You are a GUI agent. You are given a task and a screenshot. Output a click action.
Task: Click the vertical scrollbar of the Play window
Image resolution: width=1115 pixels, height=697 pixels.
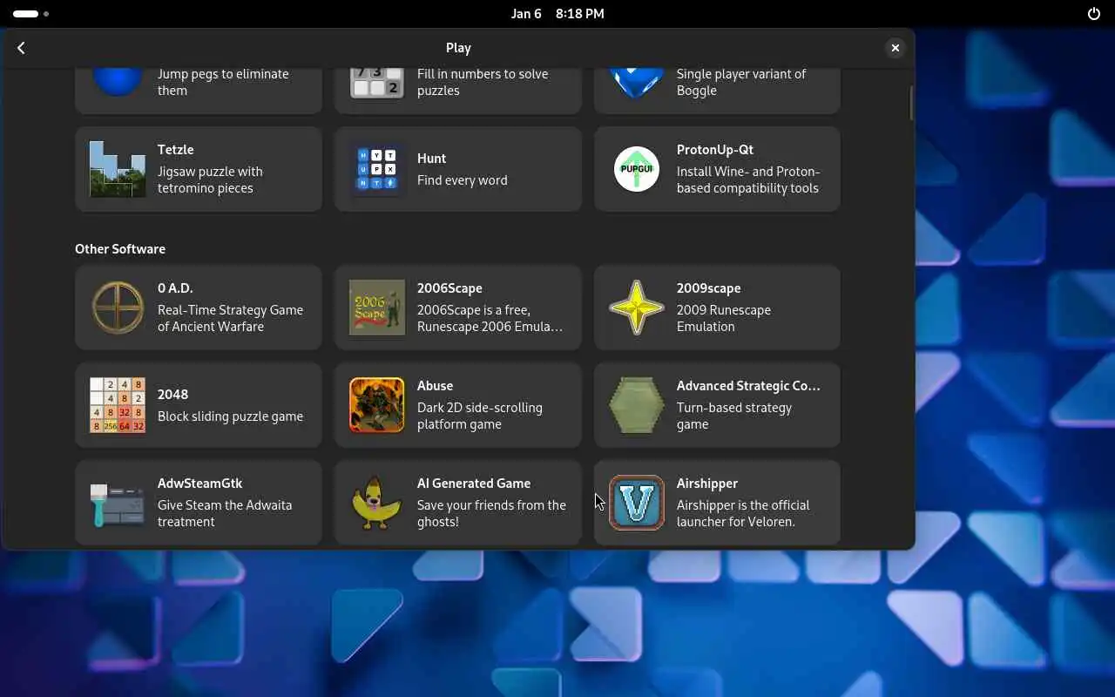[x=911, y=103]
